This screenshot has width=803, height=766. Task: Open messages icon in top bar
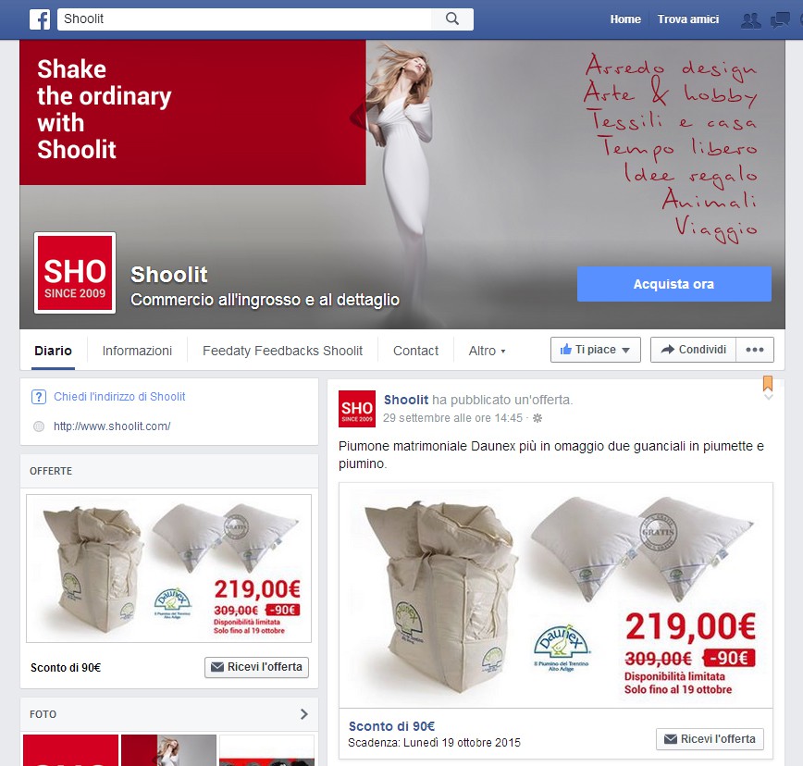pyautogui.click(x=780, y=20)
